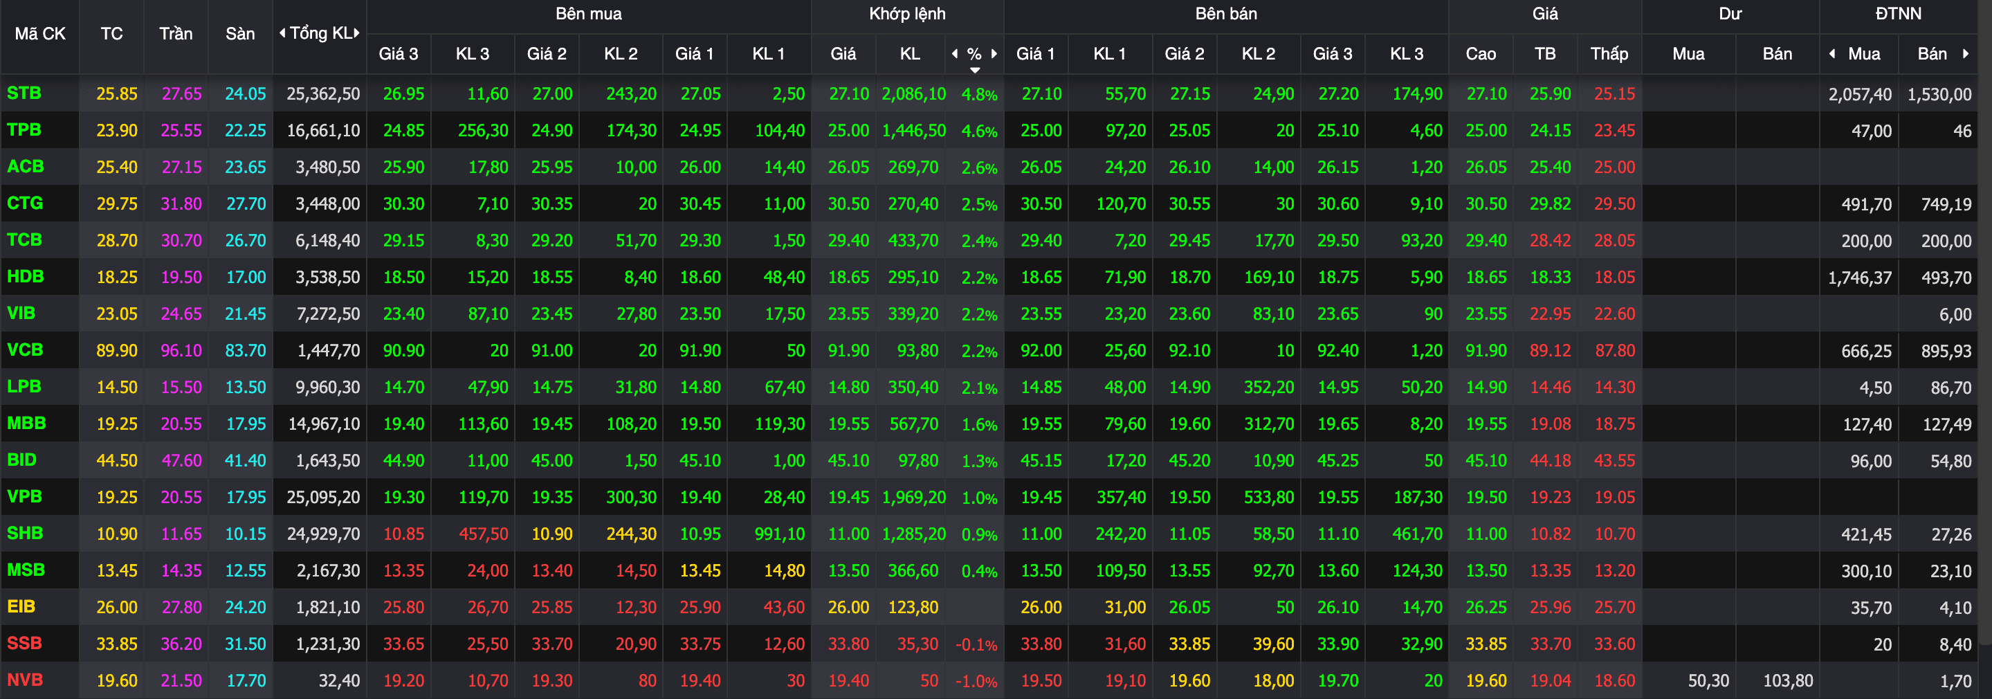Click the Giá group header above Cao
1992x699 pixels.
click(1545, 14)
